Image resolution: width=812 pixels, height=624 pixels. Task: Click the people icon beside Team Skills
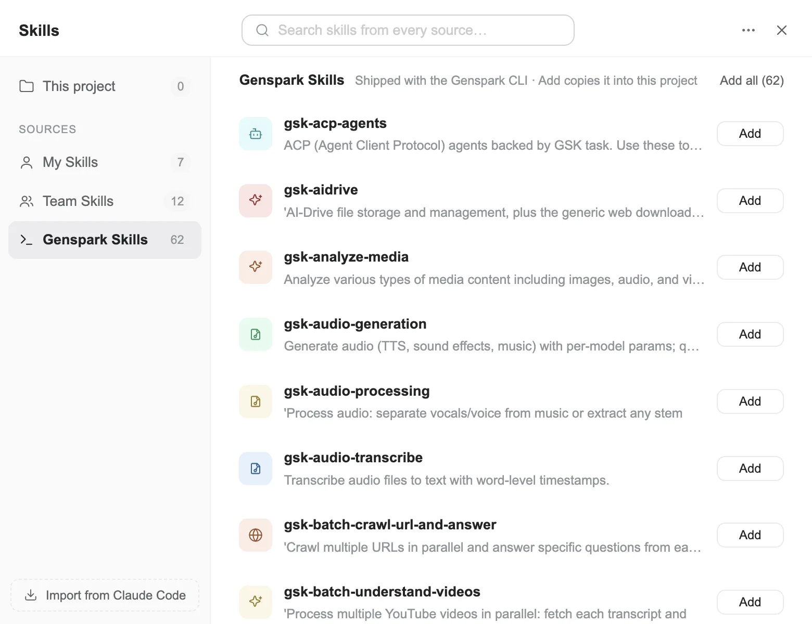27,201
